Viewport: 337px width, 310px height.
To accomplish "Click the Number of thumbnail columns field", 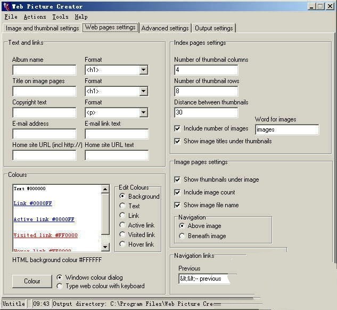I will (x=206, y=70).
